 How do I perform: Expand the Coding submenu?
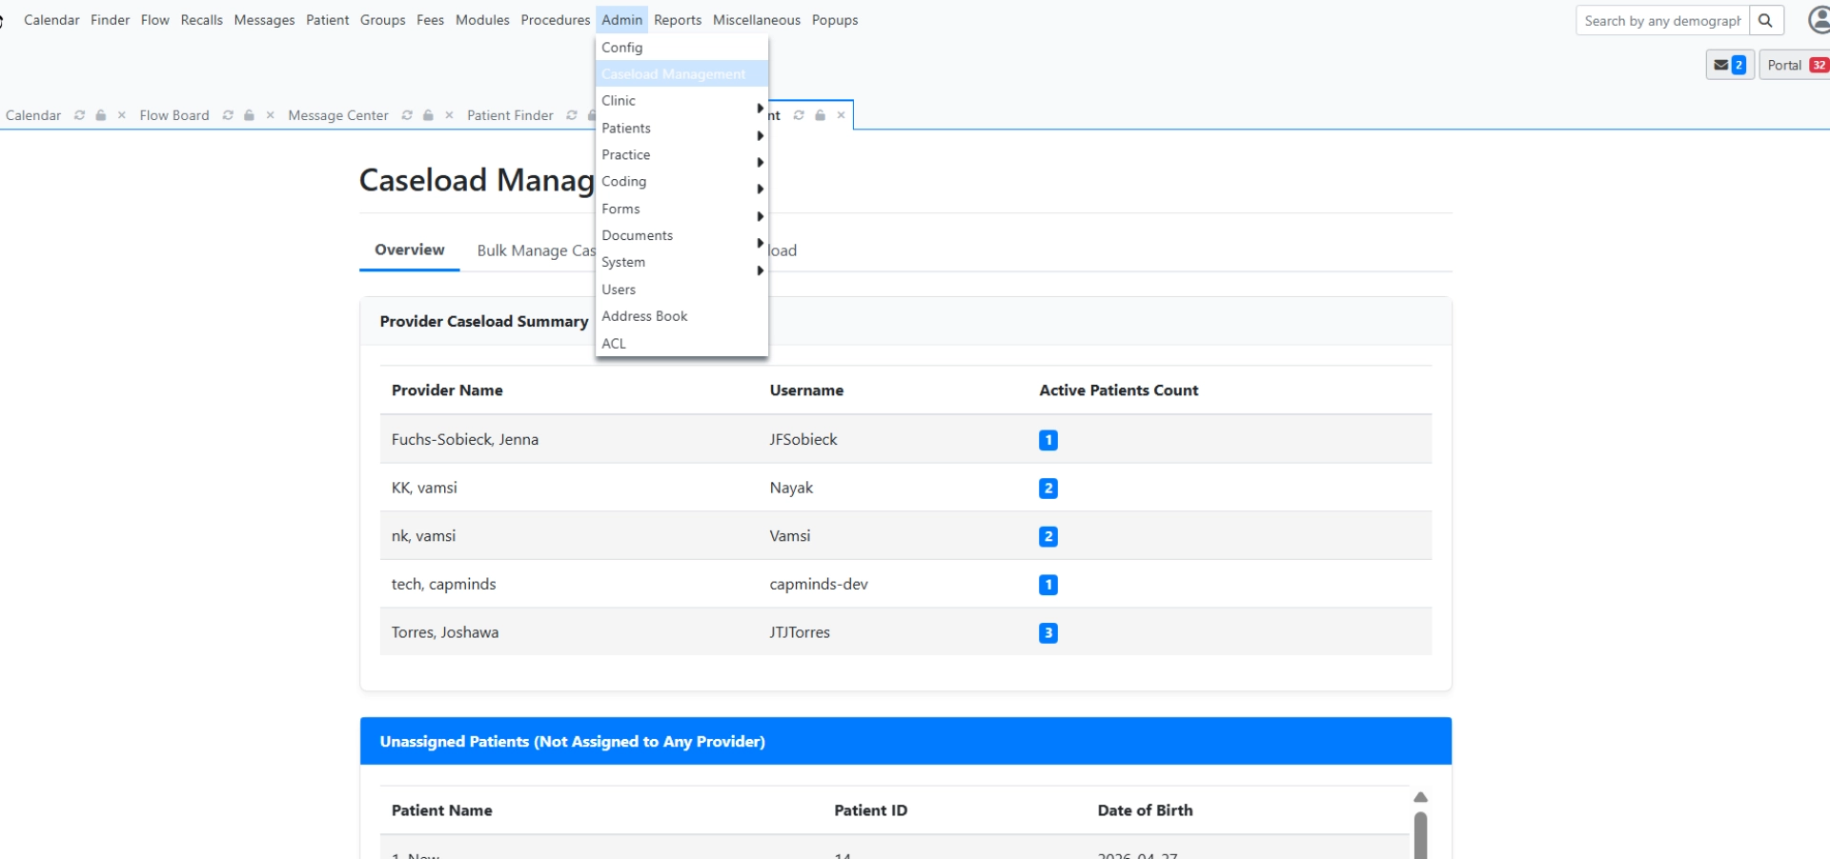(x=681, y=181)
